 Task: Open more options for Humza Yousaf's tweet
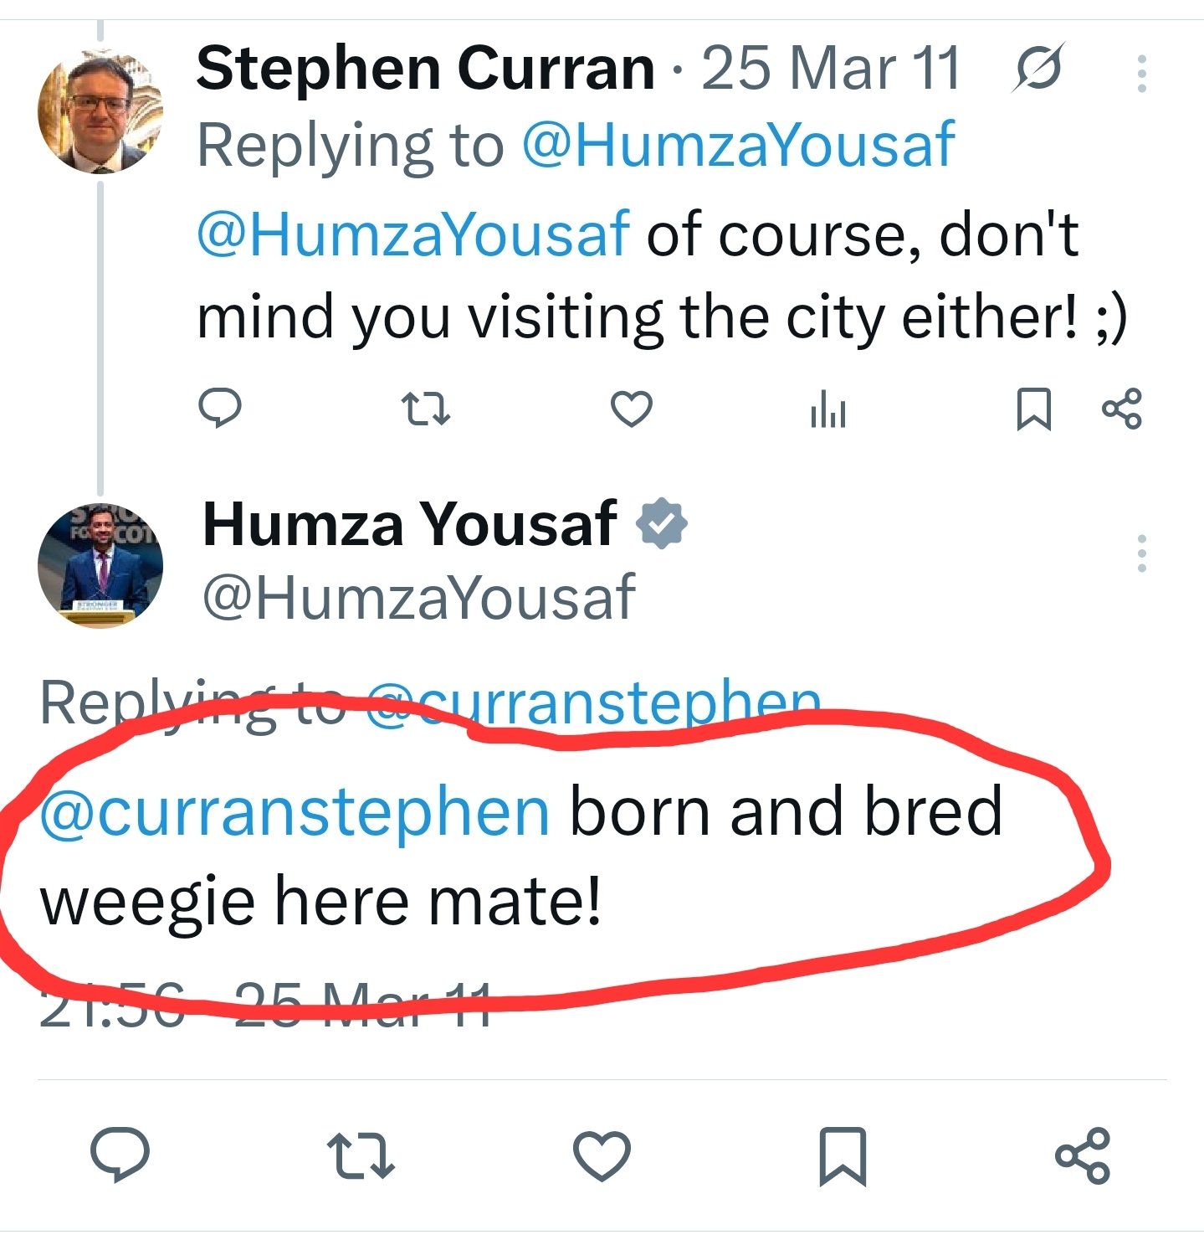point(1141,553)
